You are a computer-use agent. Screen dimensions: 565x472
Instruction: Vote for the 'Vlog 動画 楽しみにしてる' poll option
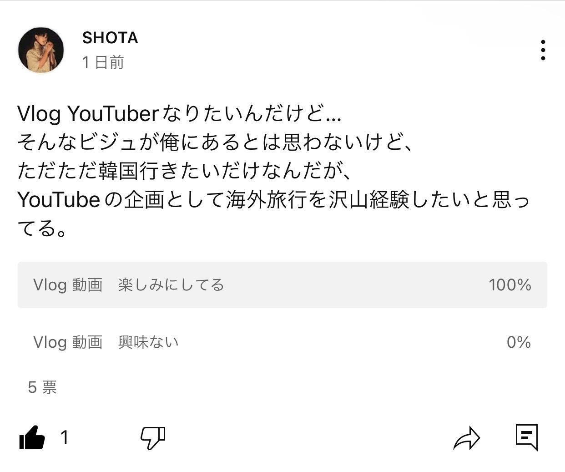pos(282,285)
